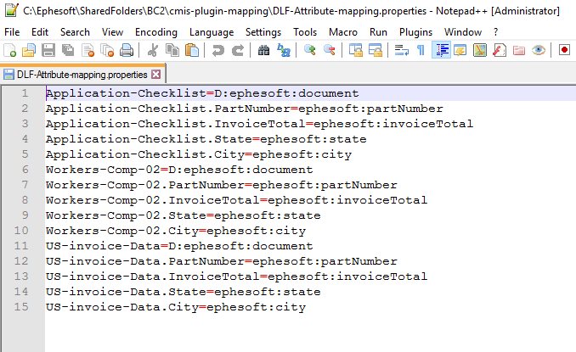Viewport: 576px width, 352px height.
Task: Open the ? help menu
Action: (x=495, y=32)
